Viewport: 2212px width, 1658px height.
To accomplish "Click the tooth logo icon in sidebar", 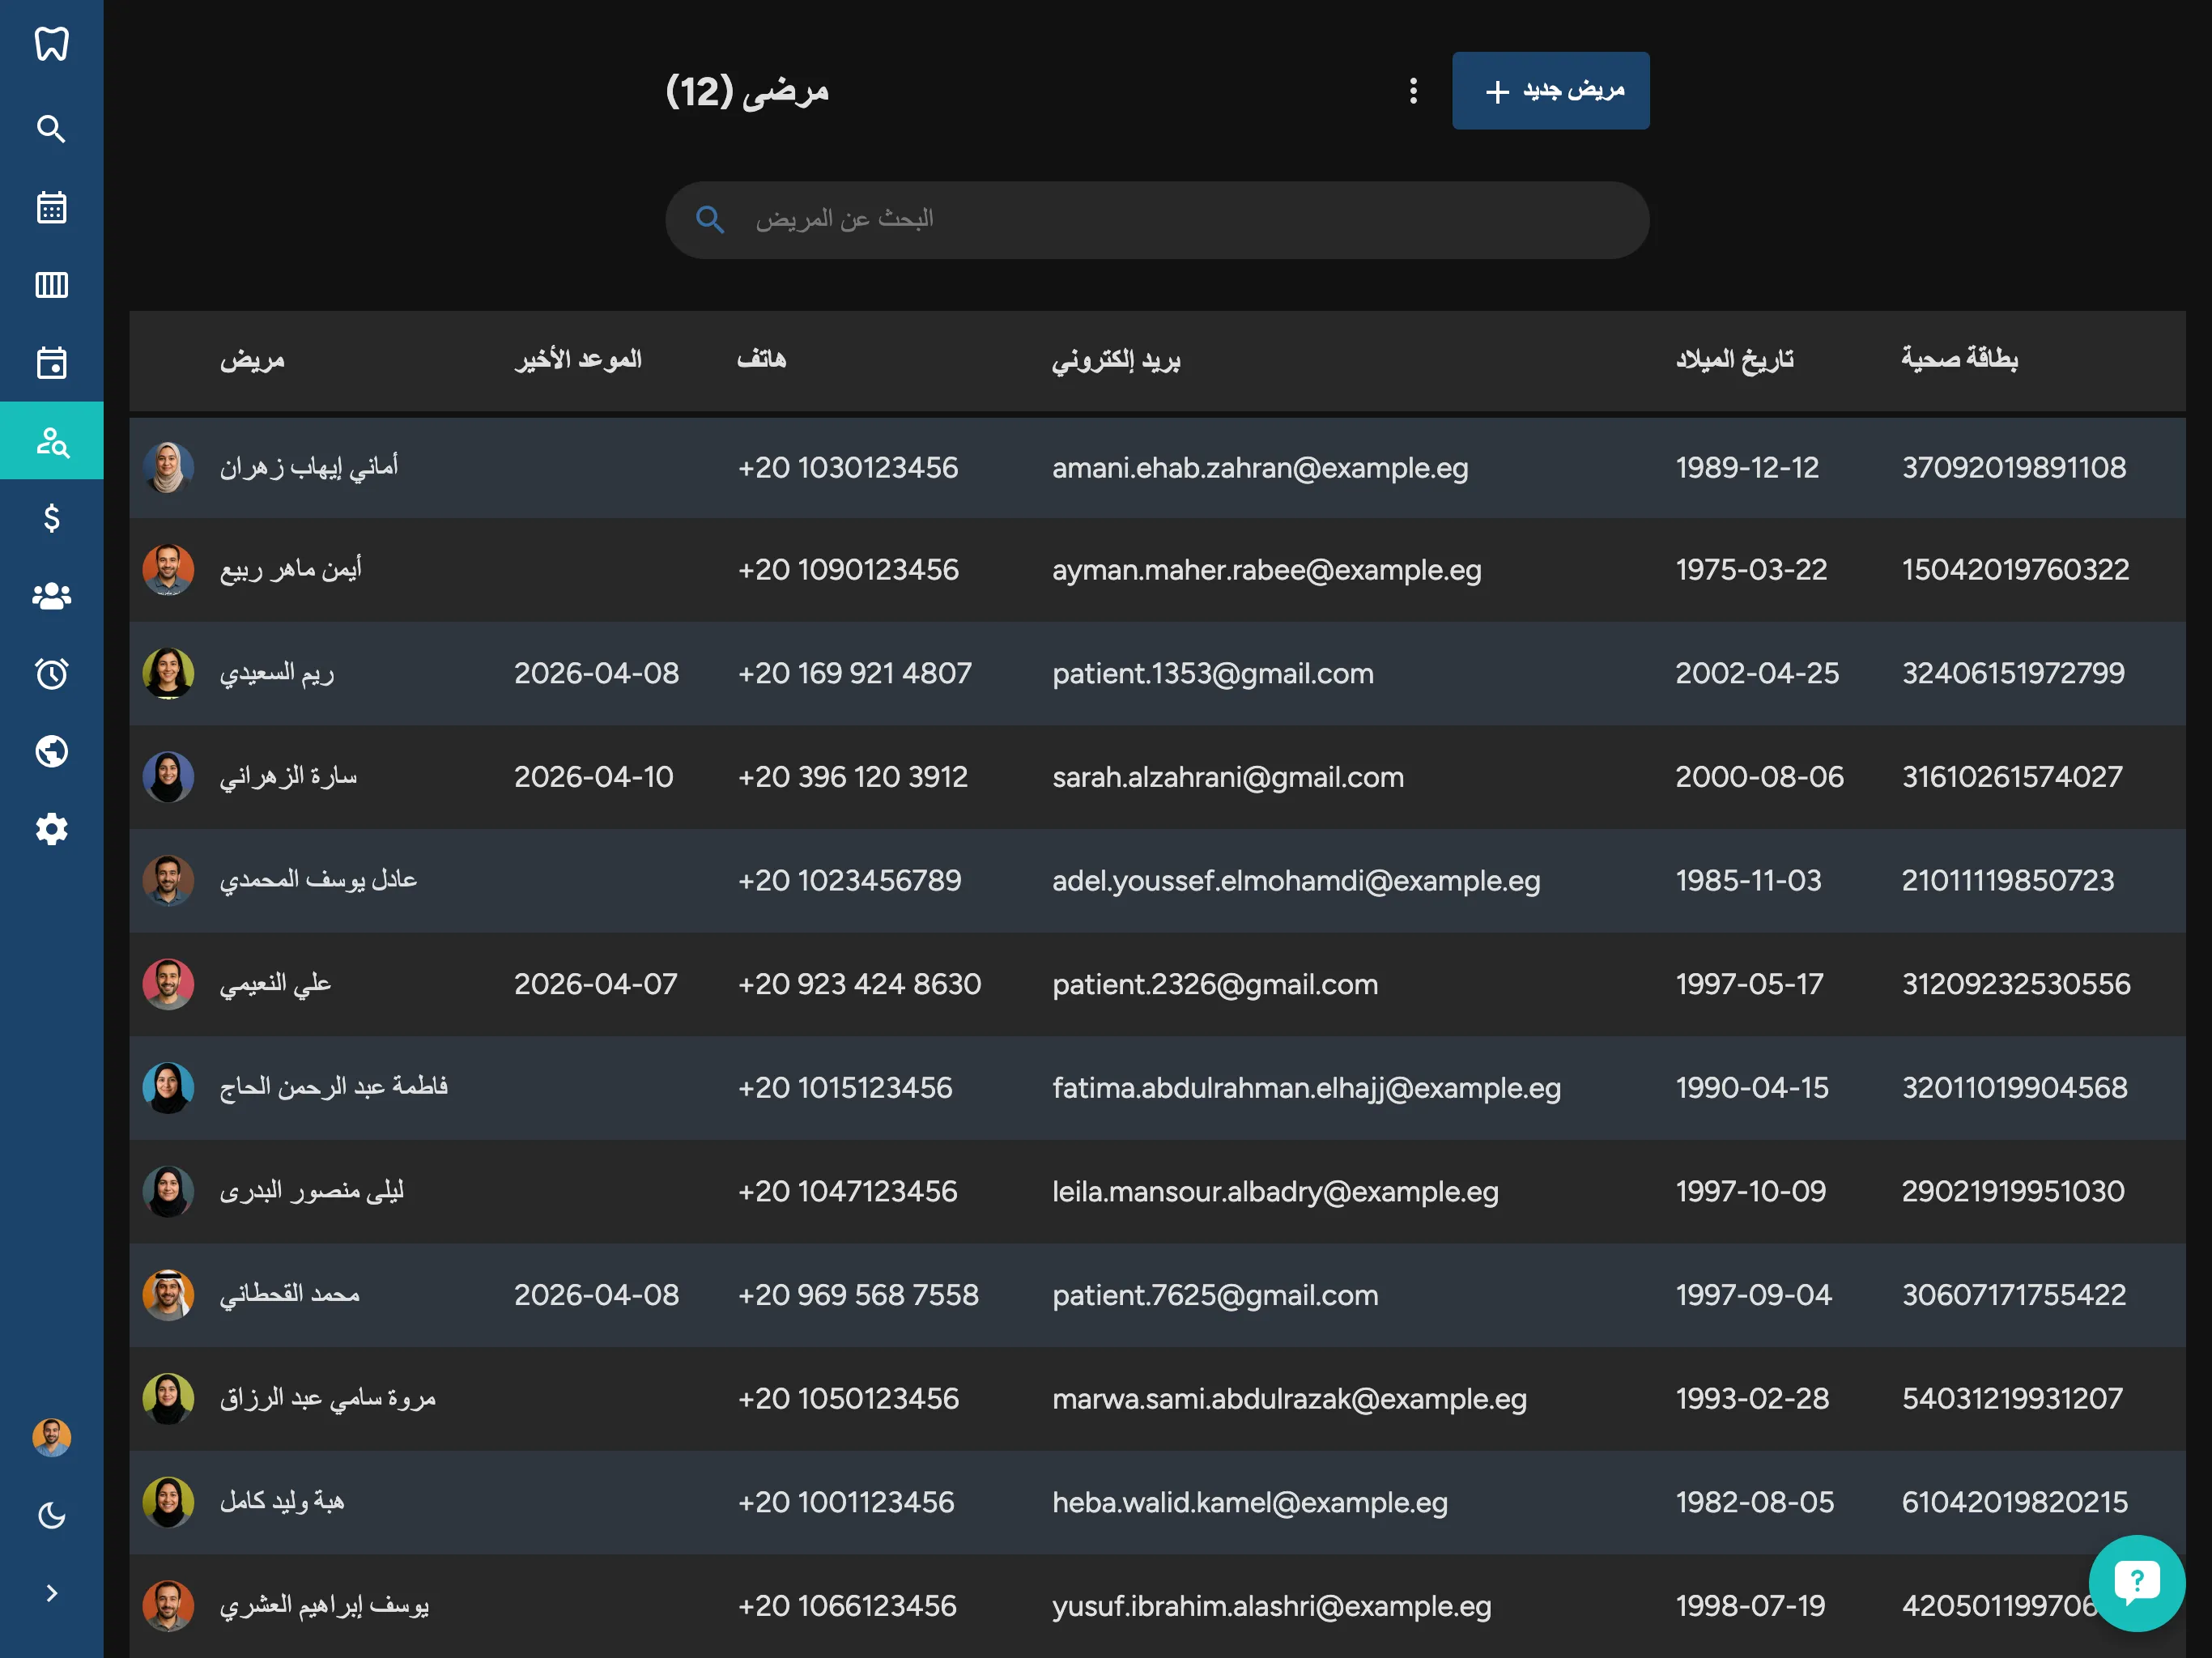I will (x=51, y=44).
